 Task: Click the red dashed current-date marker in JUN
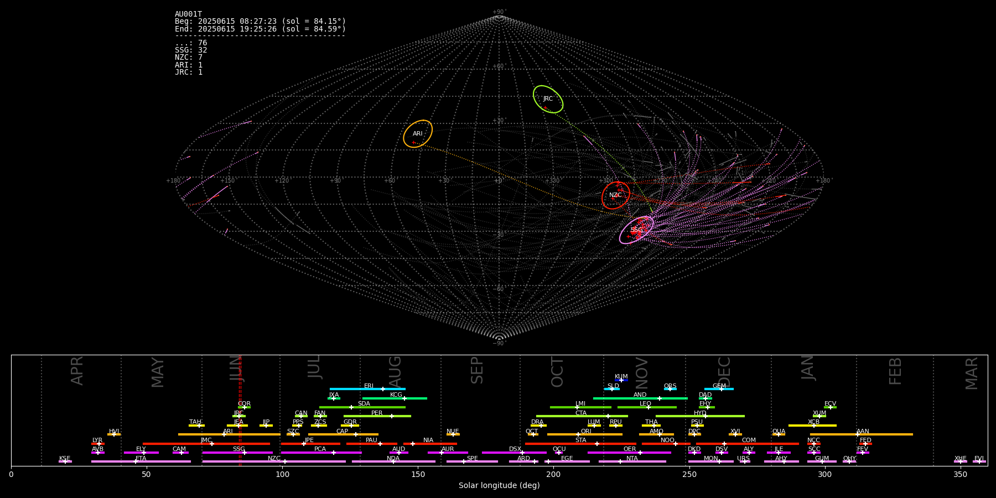click(240, 410)
